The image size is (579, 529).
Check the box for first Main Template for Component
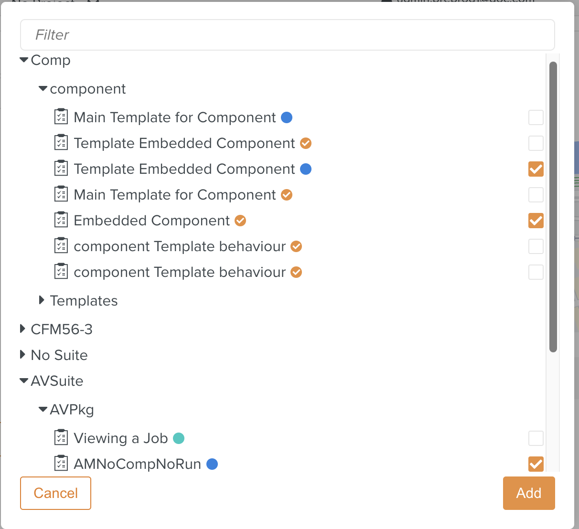(x=536, y=117)
